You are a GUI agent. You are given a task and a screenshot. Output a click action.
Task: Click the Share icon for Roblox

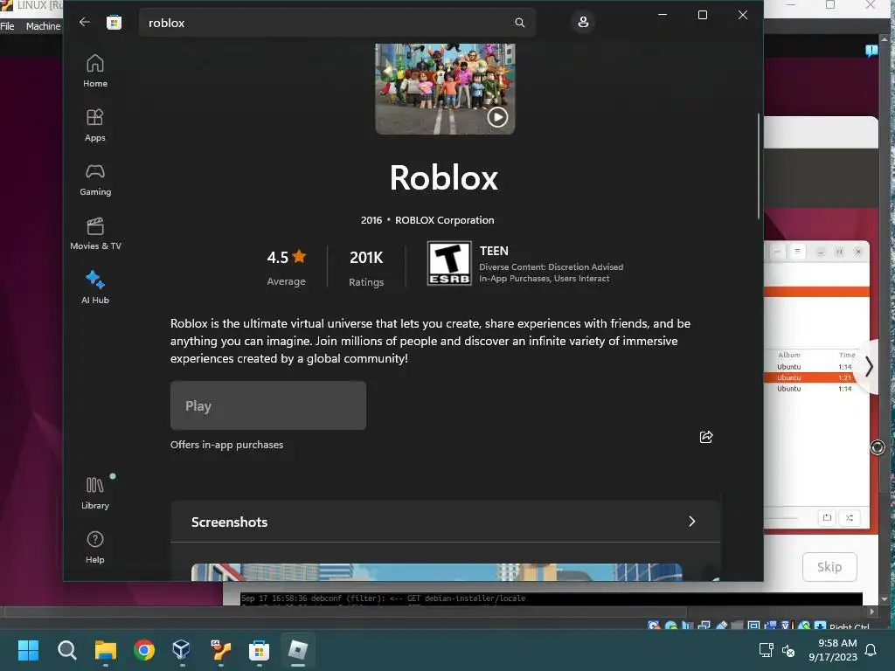[x=706, y=437]
